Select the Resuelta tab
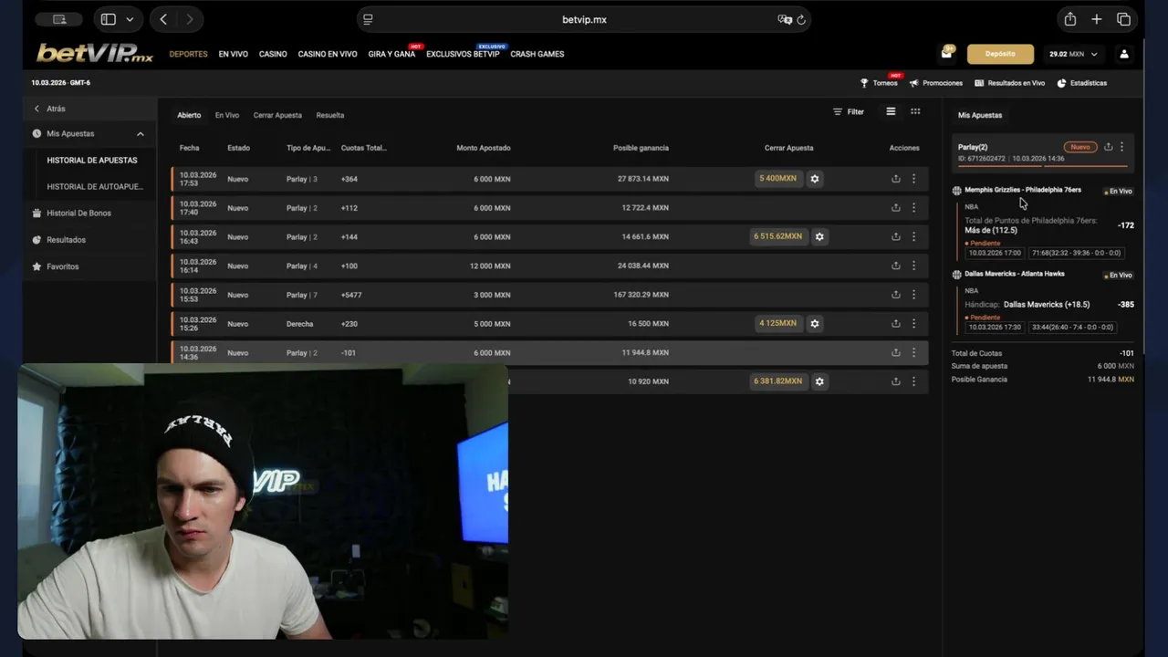This screenshot has width=1168, height=657. (330, 115)
